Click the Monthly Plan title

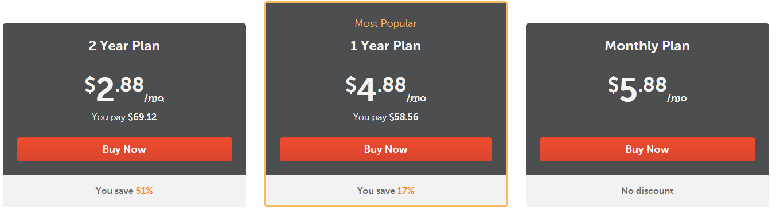coord(648,46)
